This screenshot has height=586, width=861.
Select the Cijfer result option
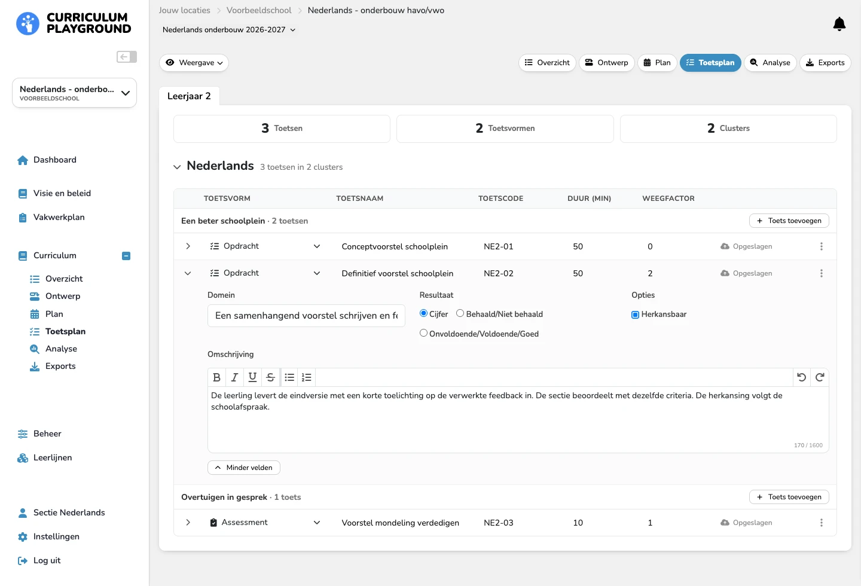coord(423,313)
